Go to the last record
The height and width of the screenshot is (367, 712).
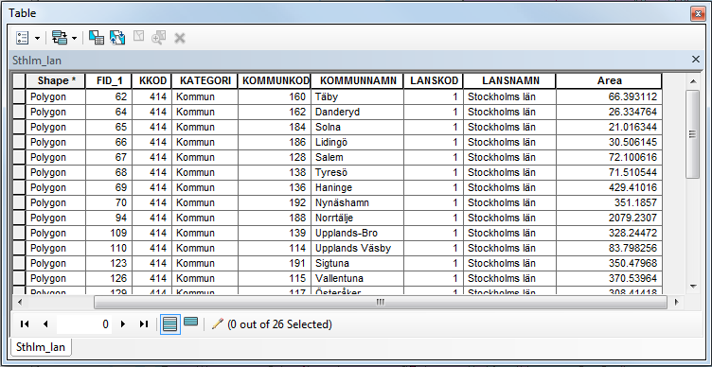point(144,323)
